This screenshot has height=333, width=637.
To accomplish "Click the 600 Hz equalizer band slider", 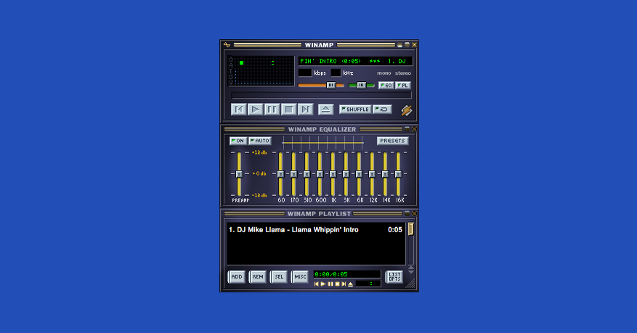I will pos(320,174).
